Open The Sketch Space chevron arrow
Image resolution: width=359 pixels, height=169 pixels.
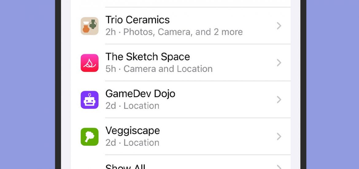[279, 63]
